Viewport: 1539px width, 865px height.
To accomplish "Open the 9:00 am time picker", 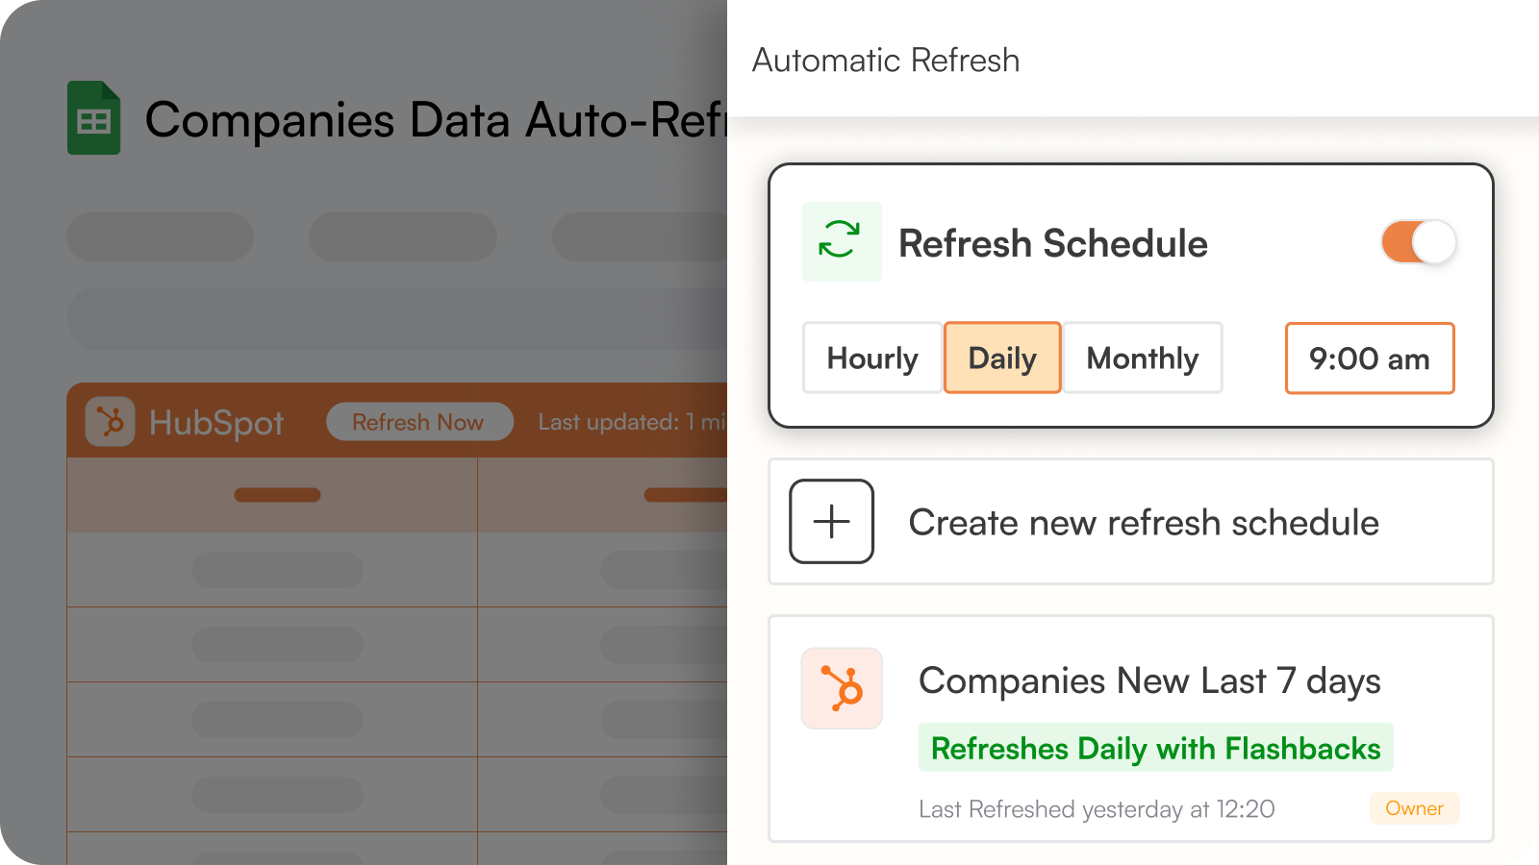I will point(1369,358).
